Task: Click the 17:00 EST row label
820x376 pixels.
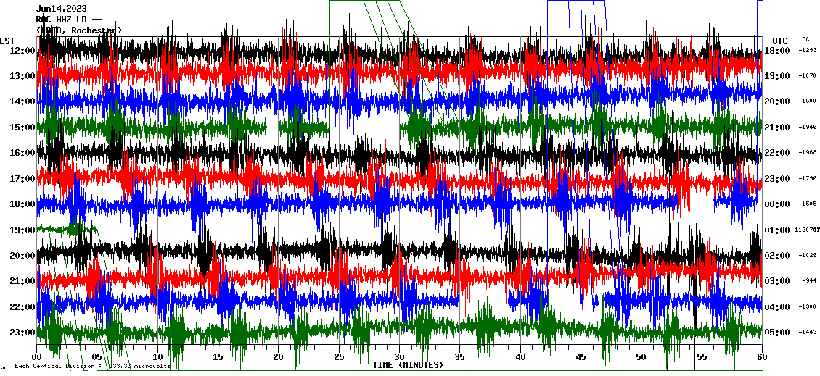Action: tap(23, 179)
